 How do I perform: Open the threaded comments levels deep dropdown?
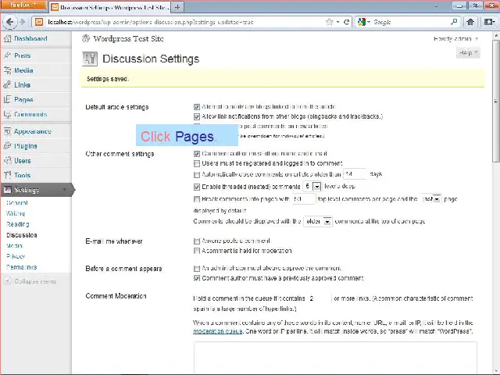click(312, 186)
